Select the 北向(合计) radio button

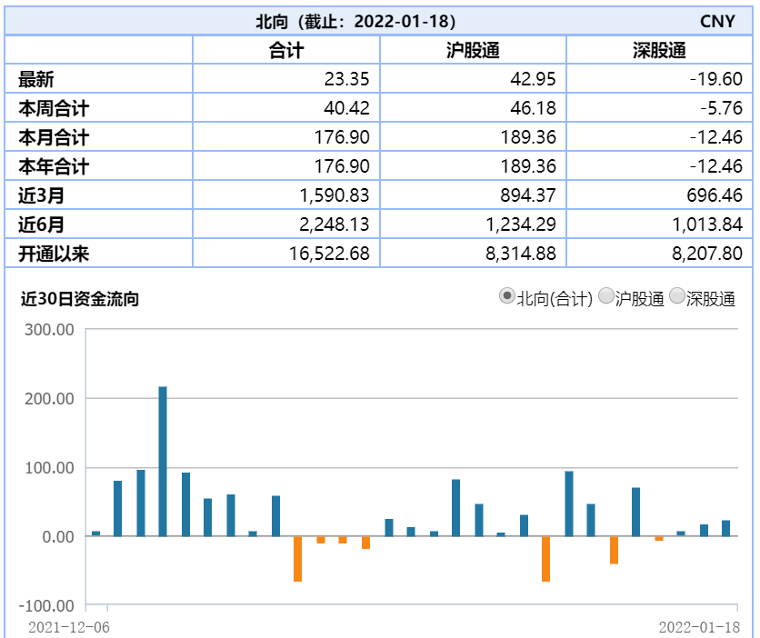point(507,295)
